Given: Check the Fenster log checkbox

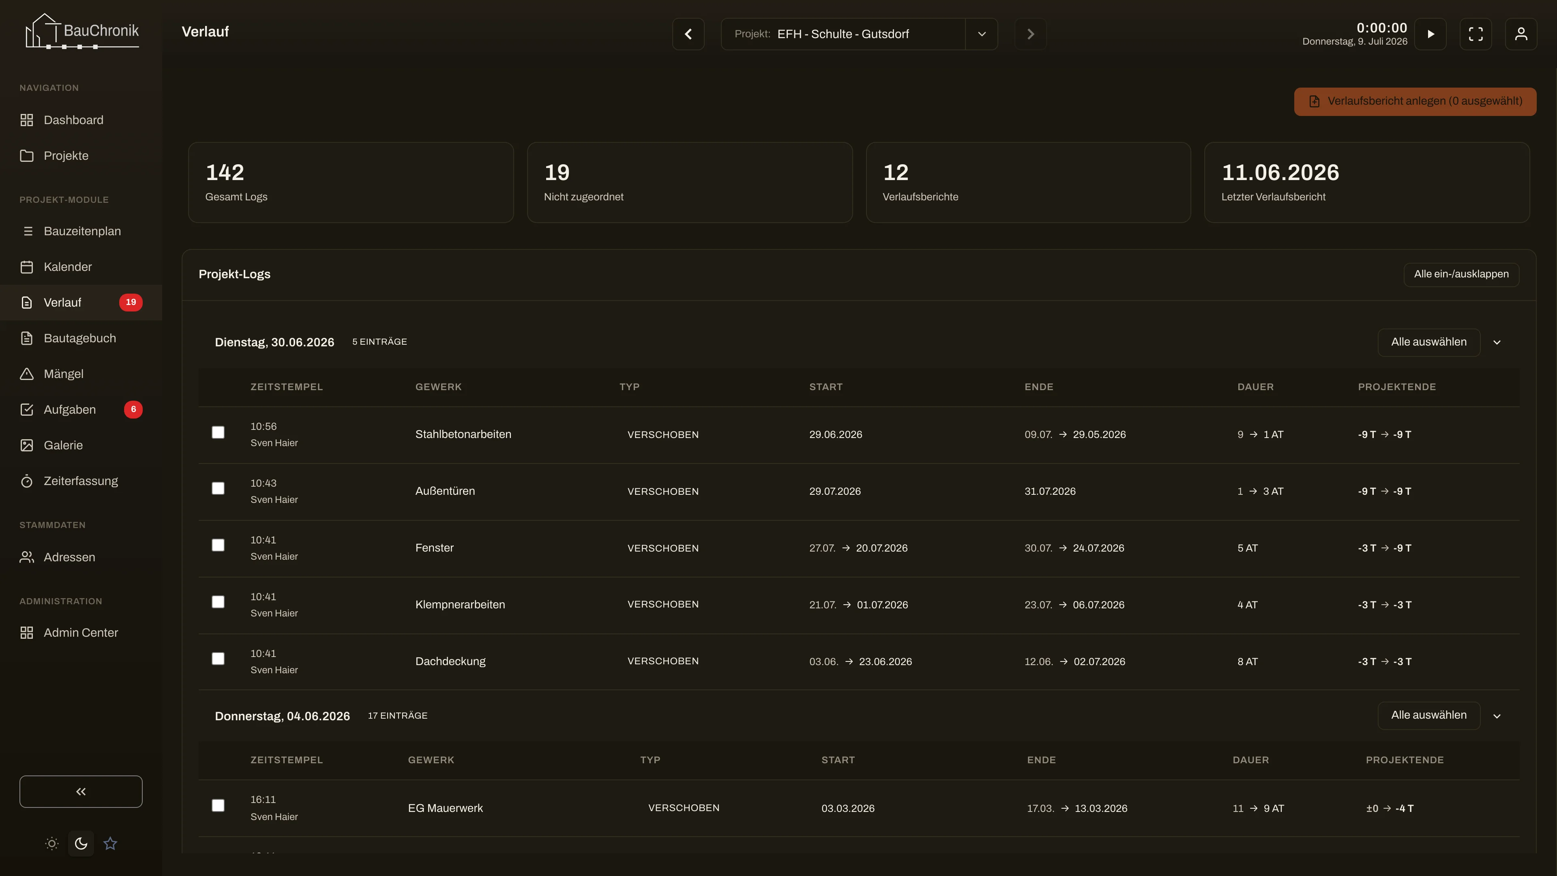Looking at the screenshot, I should pos(218,545).
